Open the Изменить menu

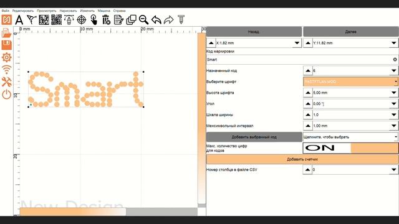87,11
